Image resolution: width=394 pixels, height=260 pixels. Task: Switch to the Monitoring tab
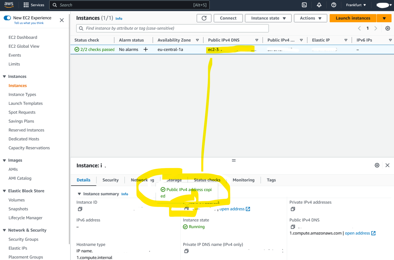point(243,180)
